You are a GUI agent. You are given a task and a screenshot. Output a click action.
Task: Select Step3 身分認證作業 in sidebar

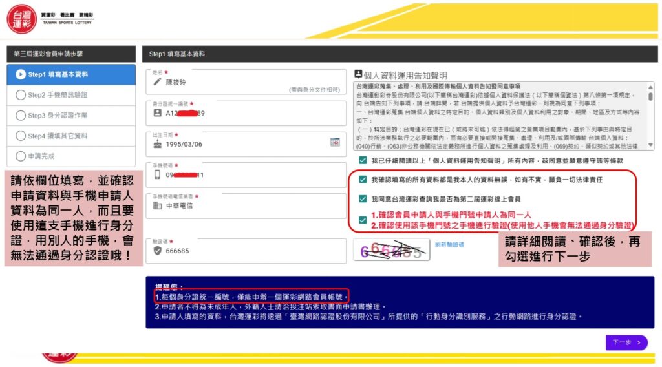click(x=71, y=116)
